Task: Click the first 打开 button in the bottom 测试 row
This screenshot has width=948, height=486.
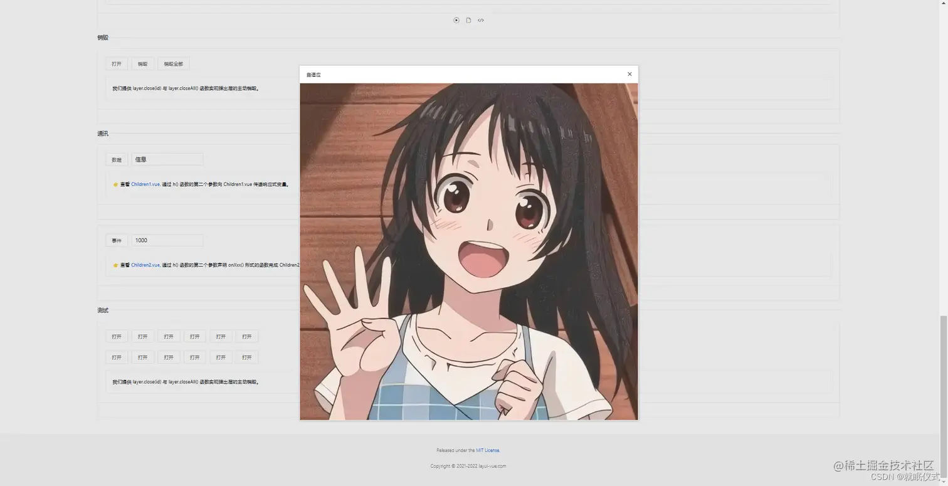Action: pyautogui.click(x=117, y=357)
